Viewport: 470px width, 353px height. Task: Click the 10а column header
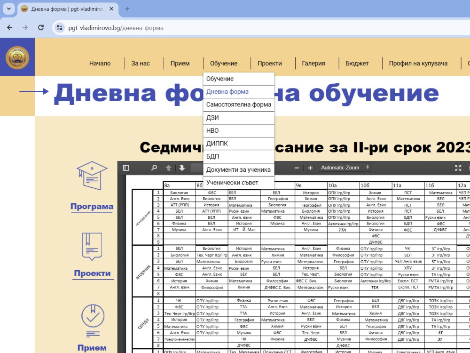[344, 185]
